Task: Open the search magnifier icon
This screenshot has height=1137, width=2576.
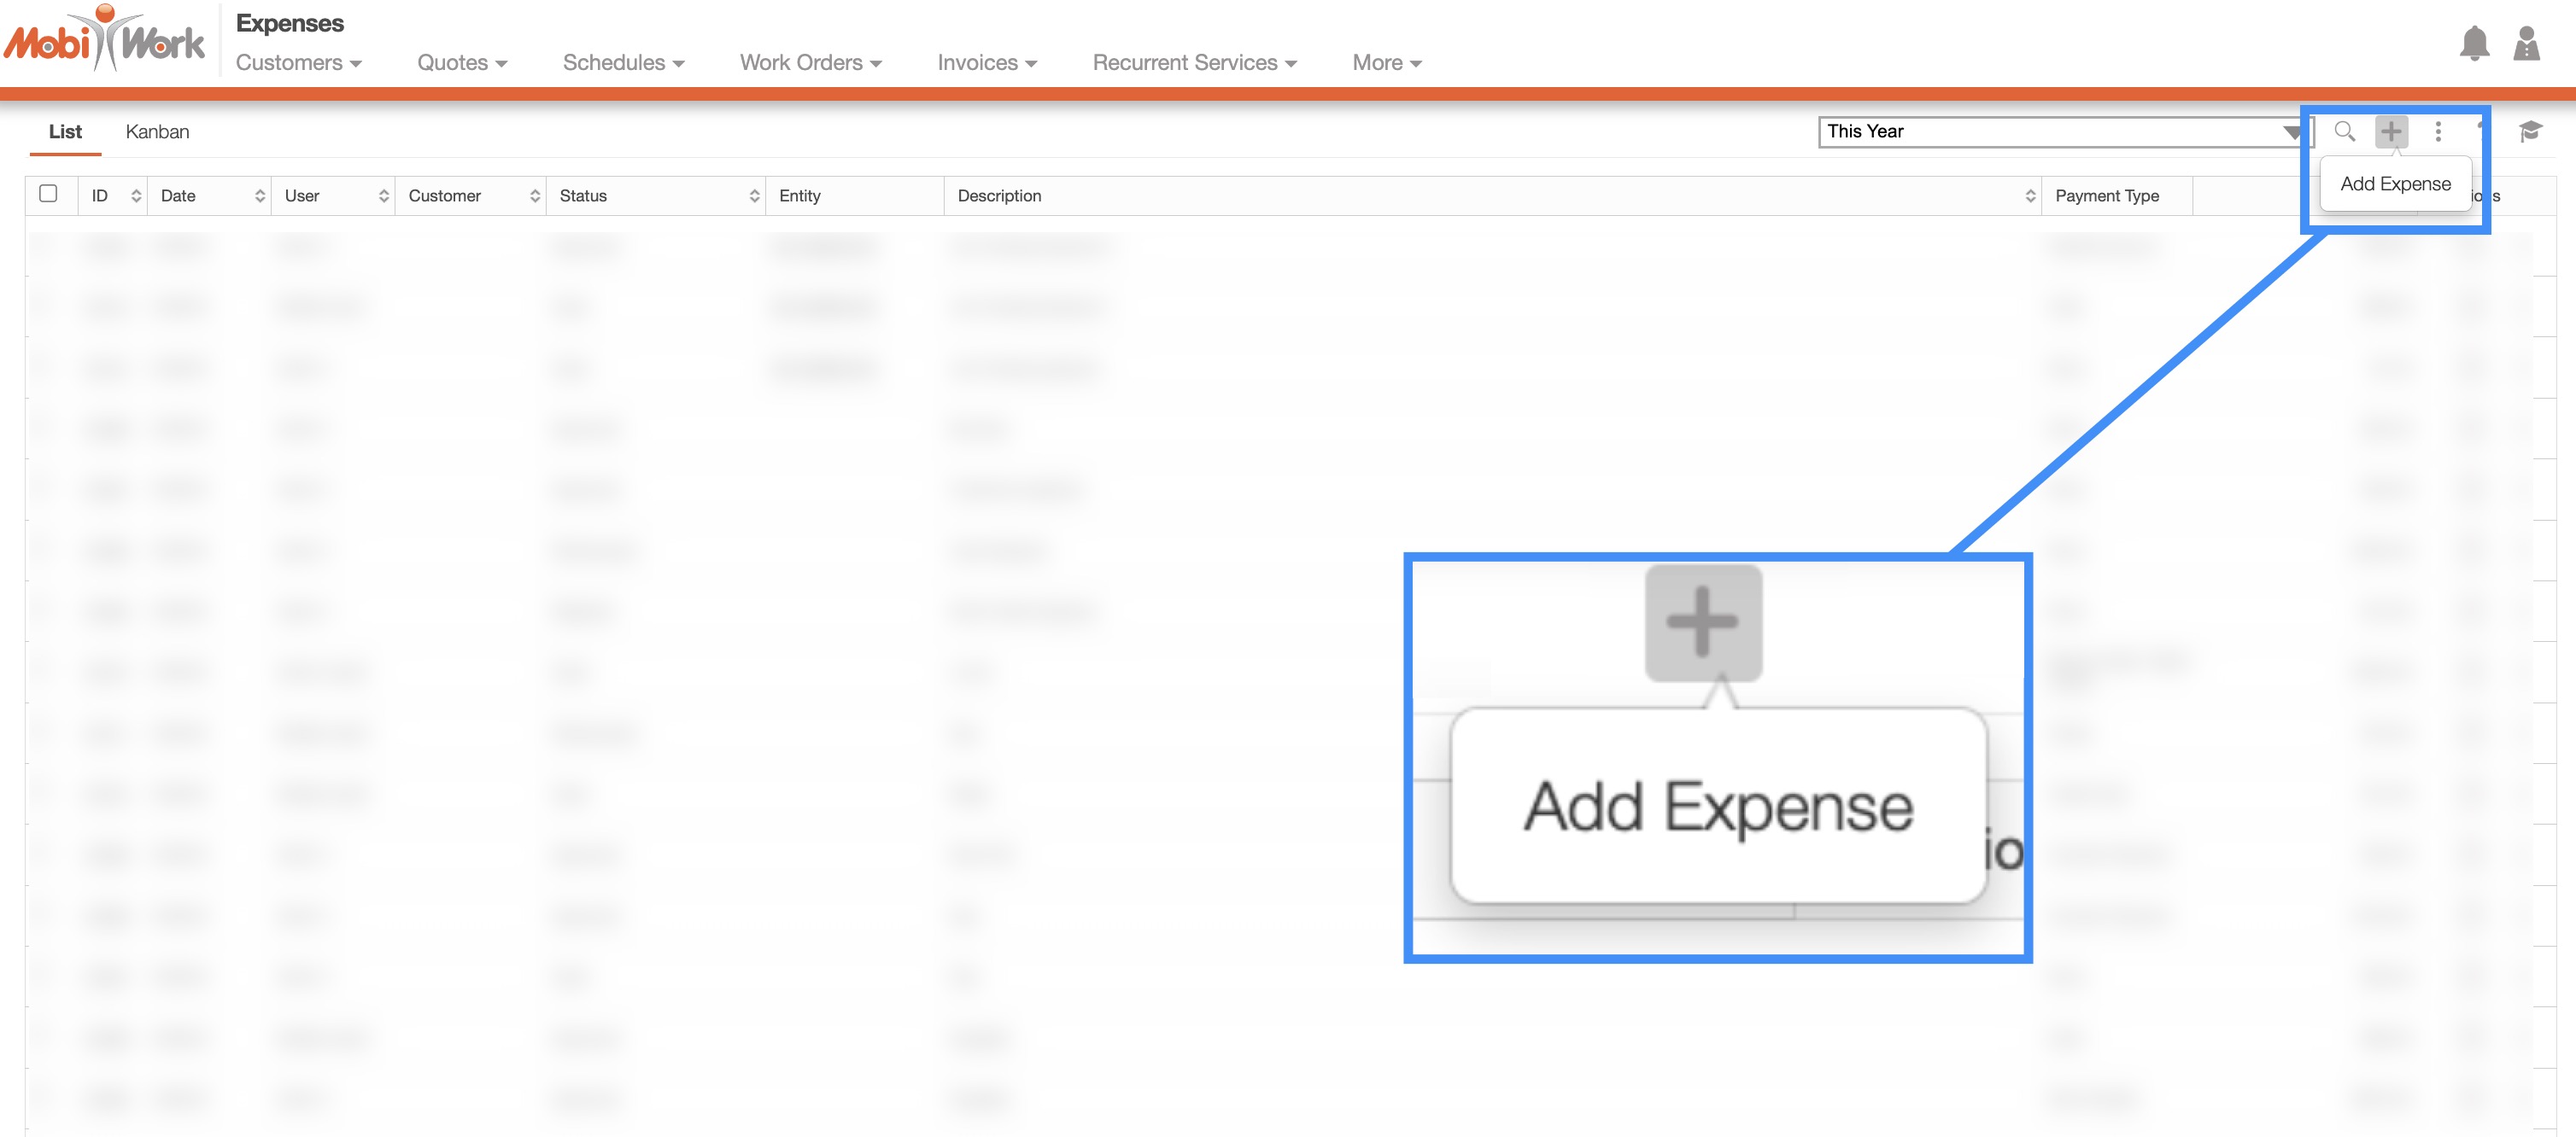Action: point(2344,131)
